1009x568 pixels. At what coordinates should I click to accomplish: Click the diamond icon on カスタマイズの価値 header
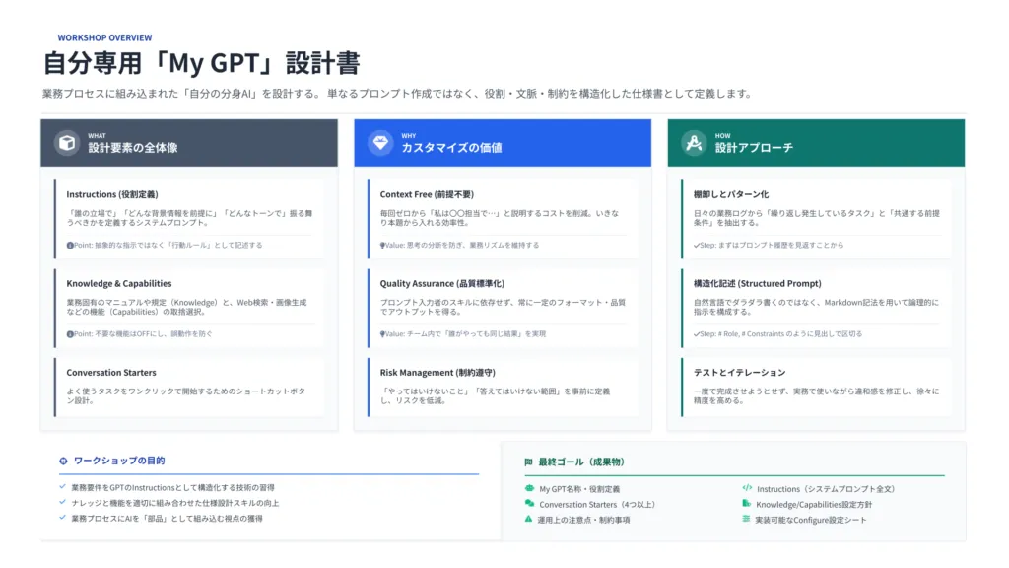tap(379, 142)
